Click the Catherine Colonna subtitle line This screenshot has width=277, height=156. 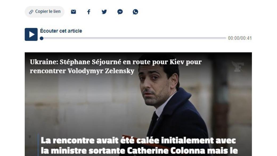click(x=139, y=151)
